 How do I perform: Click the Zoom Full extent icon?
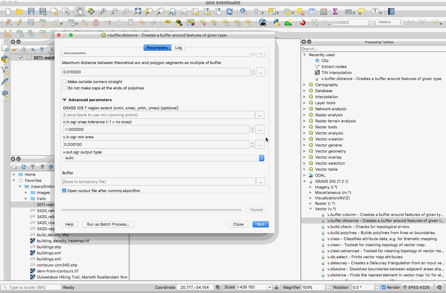tap(137, 11)
